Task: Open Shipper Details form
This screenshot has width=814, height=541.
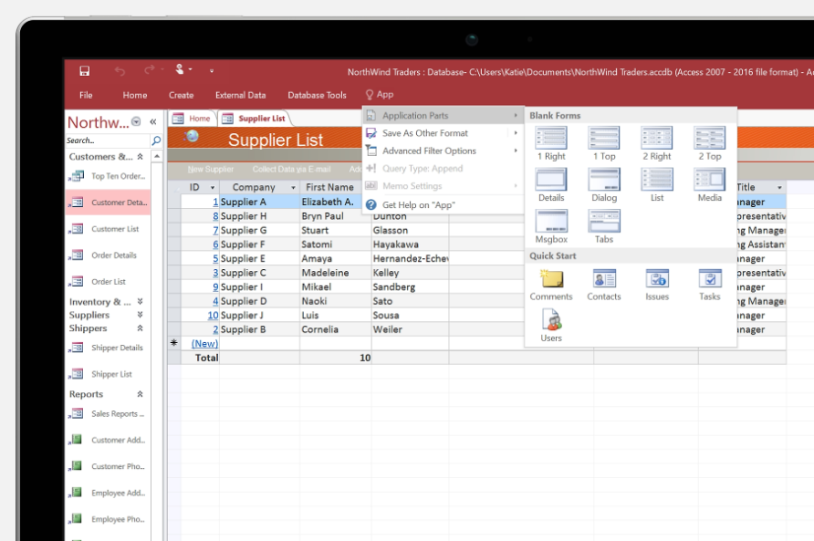Action: point(108,348)
